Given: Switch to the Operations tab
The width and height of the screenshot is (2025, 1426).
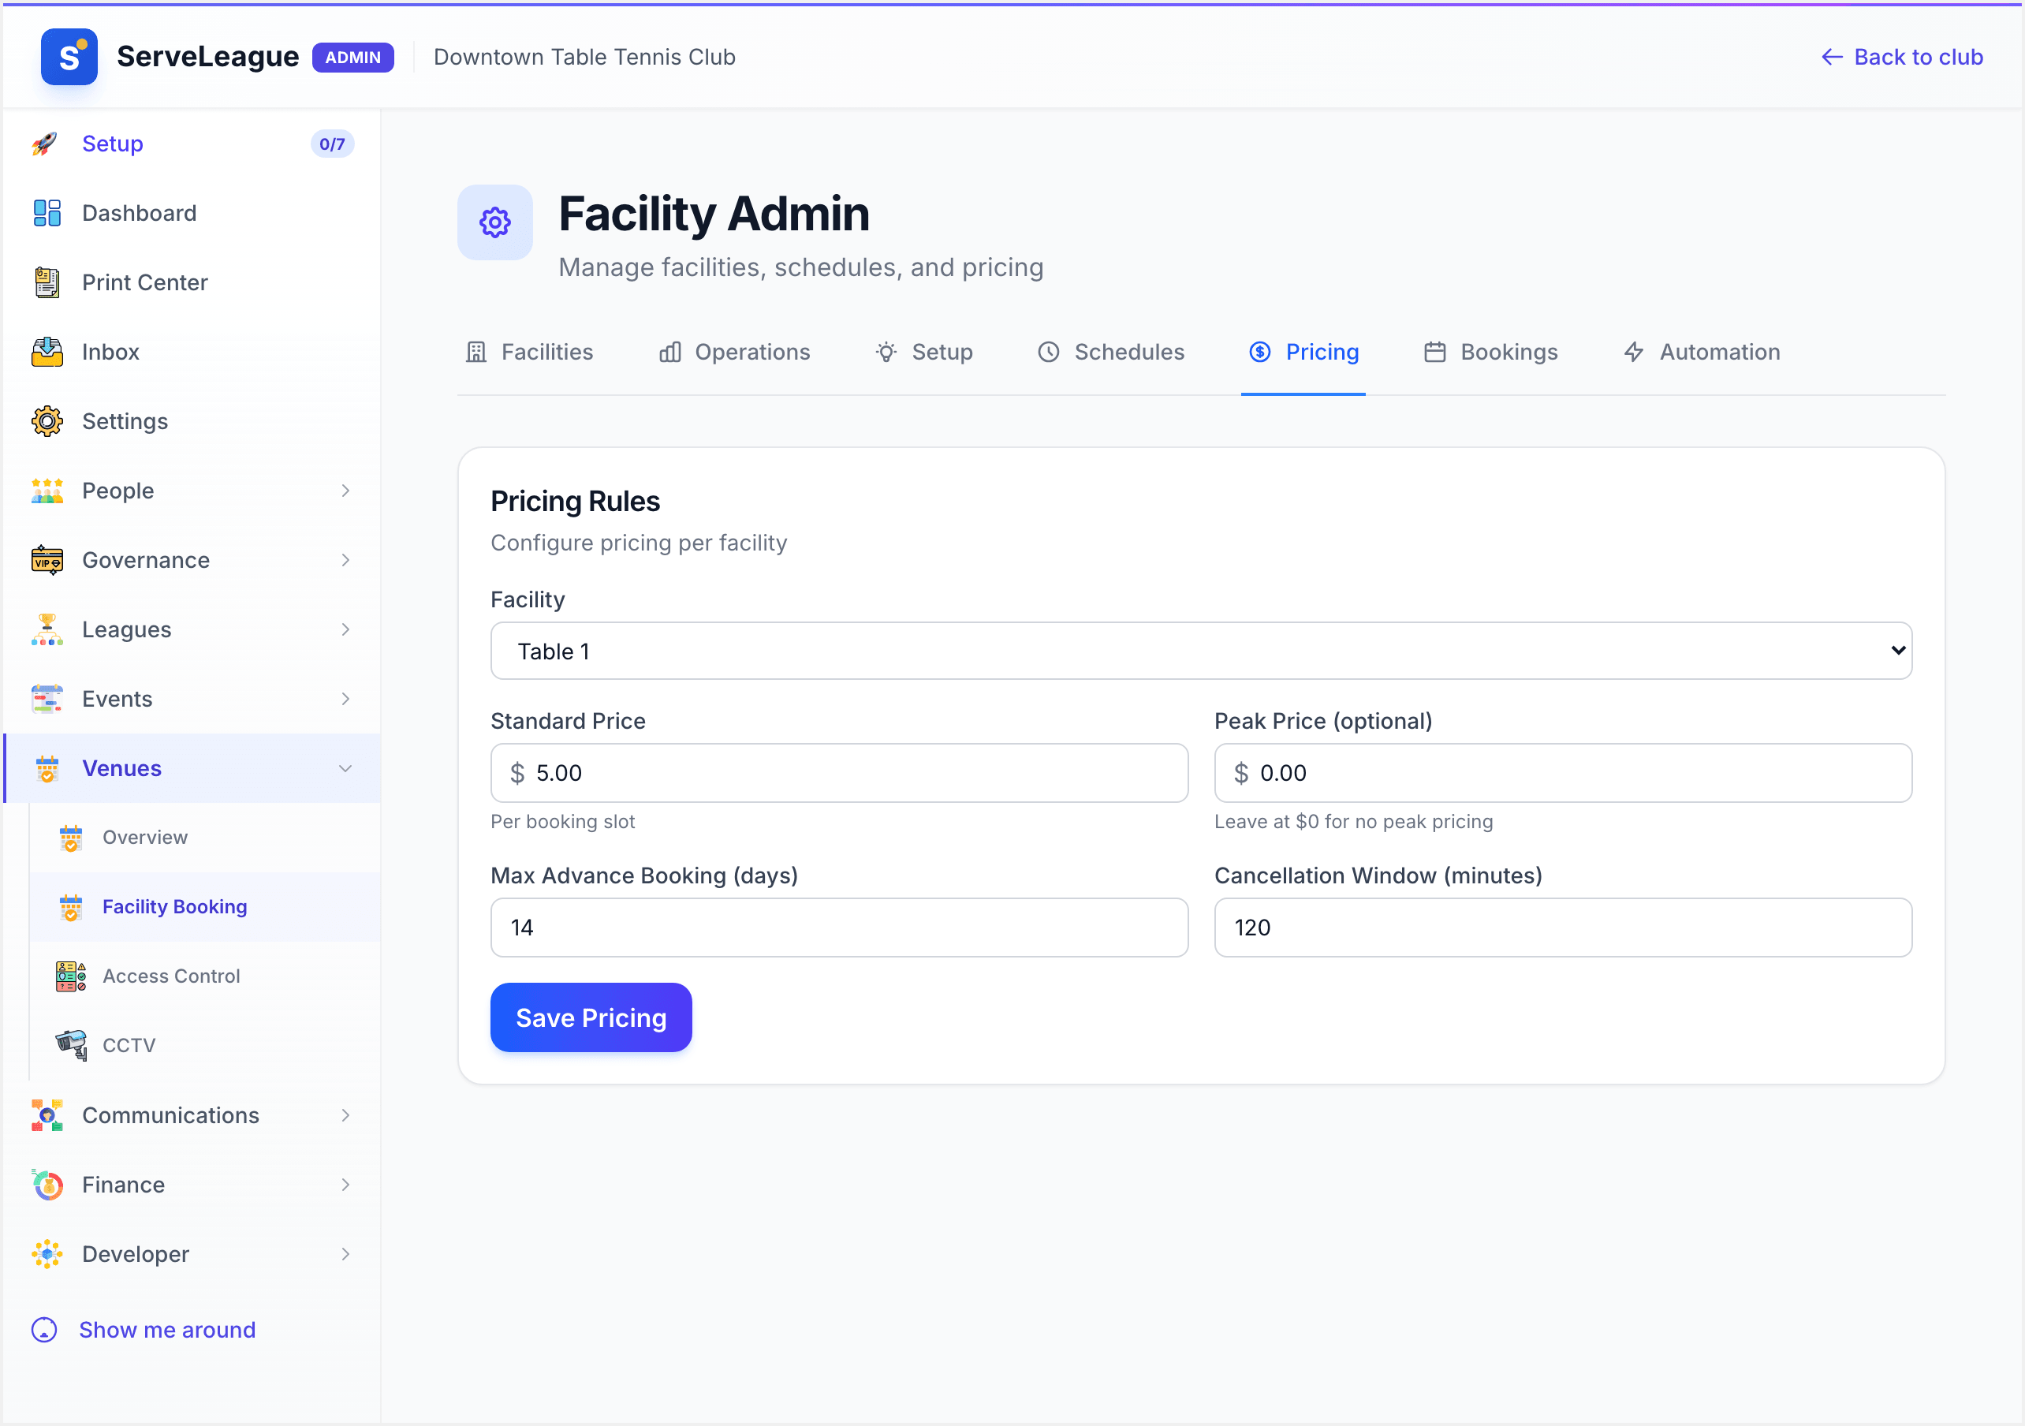Looking at the screenshot, I should pos(735,352).
